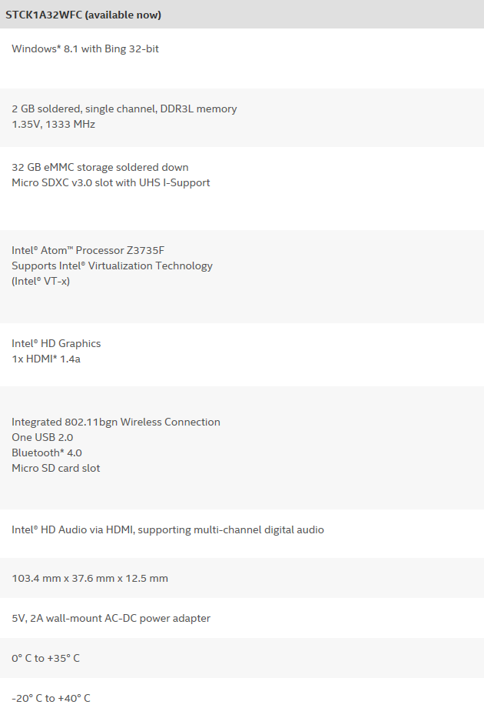Click the 0° C to +35° C text

coord(45,659)
